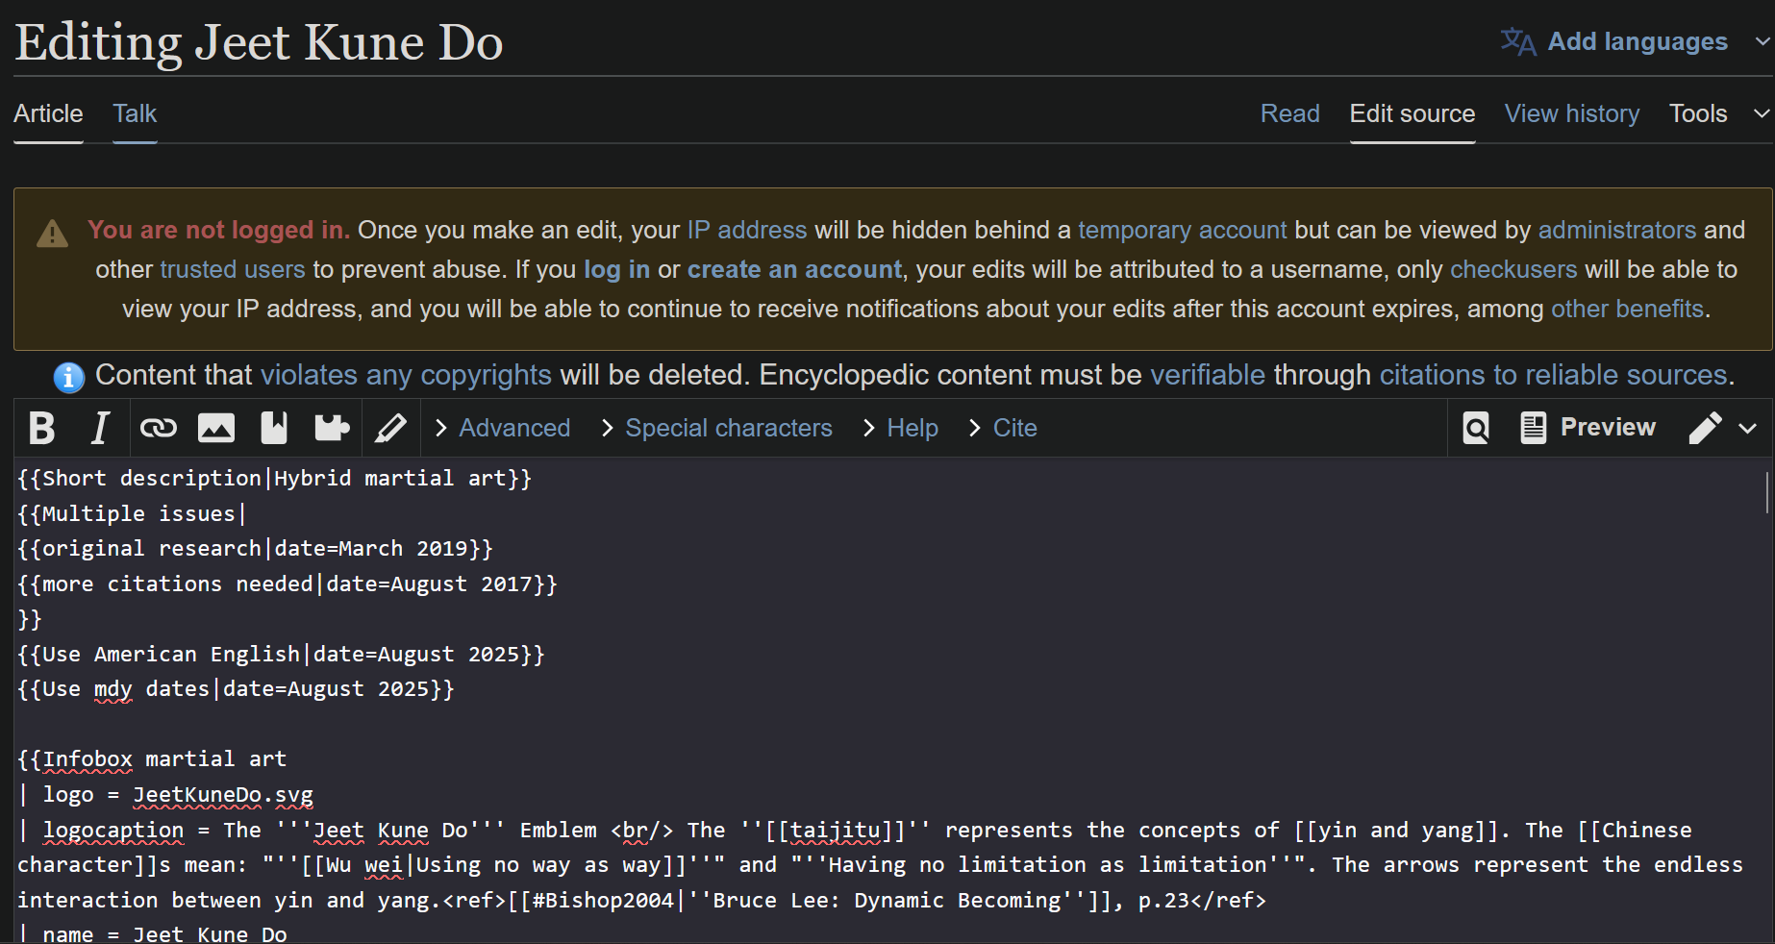Click the blue information icon
The image size is (1775, 944).
click(68, 377)
